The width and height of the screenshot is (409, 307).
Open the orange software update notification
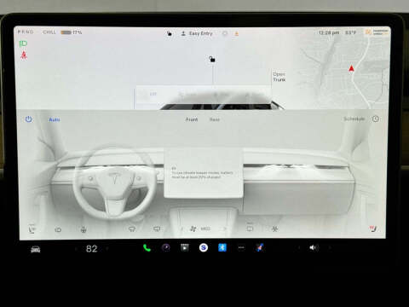tap(236, 34)
